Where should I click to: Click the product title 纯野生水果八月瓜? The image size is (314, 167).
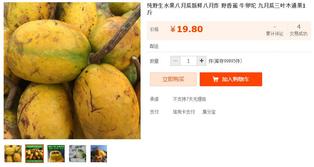226,9
